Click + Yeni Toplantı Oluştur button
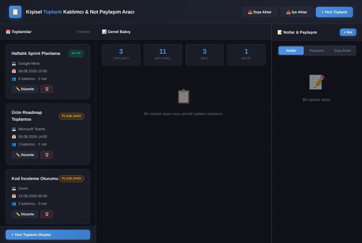Viewport: 362px width, 243px height. pos(48,235)
